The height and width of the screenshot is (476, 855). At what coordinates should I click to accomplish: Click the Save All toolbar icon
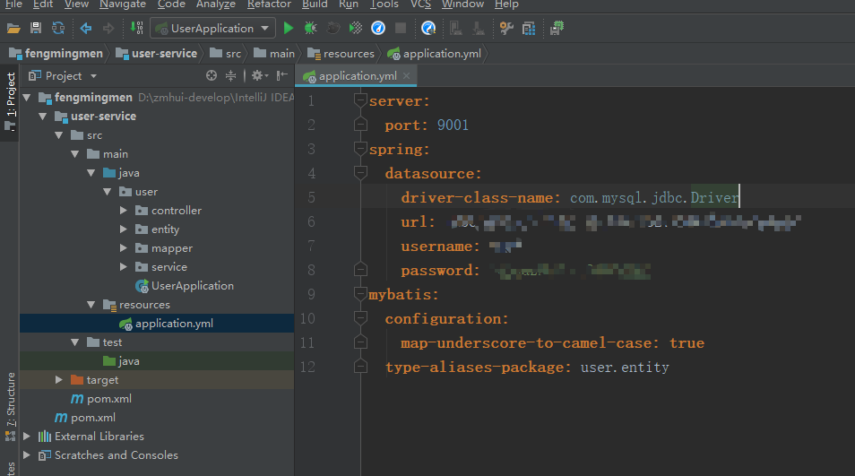(36, 29)
